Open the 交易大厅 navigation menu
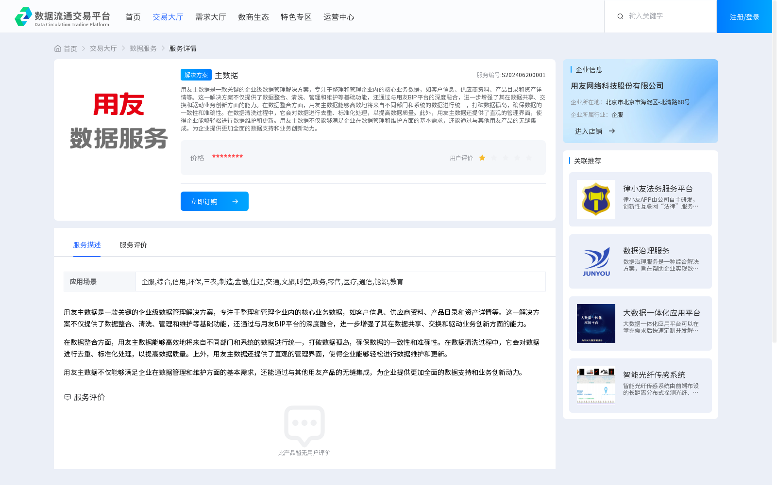Screen dimensions: 777x485 (x=168, y=17)
